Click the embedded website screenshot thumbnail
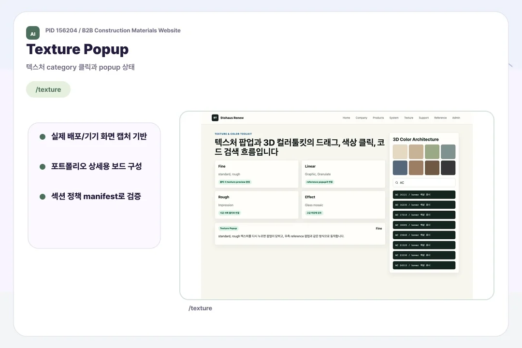Viewport: 522px width, 348px height. click(336, 205)
